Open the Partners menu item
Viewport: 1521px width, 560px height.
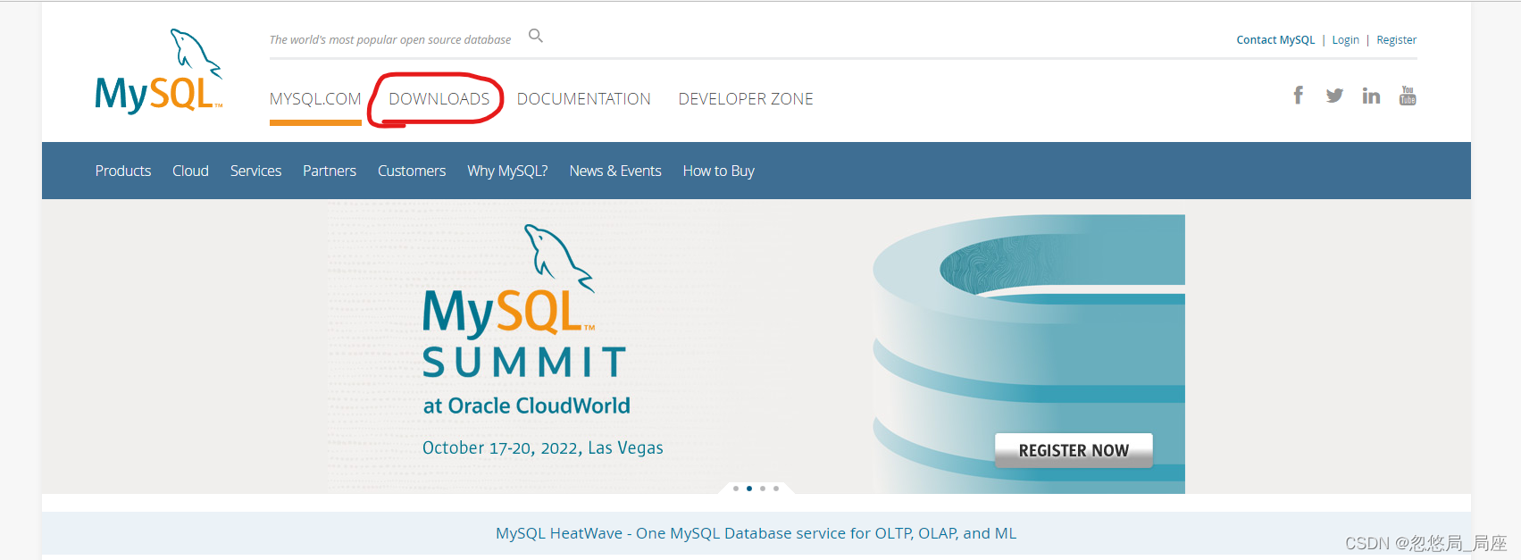click(x=330, y=171)
